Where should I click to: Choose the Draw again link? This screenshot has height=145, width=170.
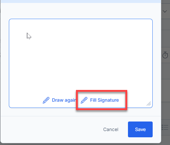click(59, 100)
